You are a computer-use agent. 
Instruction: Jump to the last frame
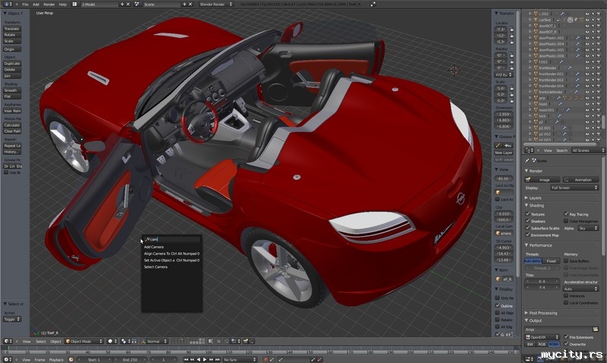click(x=218, y=359)
